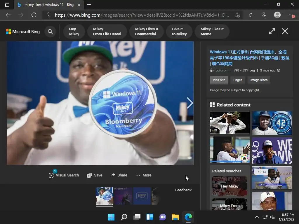299x224 pixels.
Task: Select 'Mikey From Life Cereal' chip
Action: [x=107, y=32]
